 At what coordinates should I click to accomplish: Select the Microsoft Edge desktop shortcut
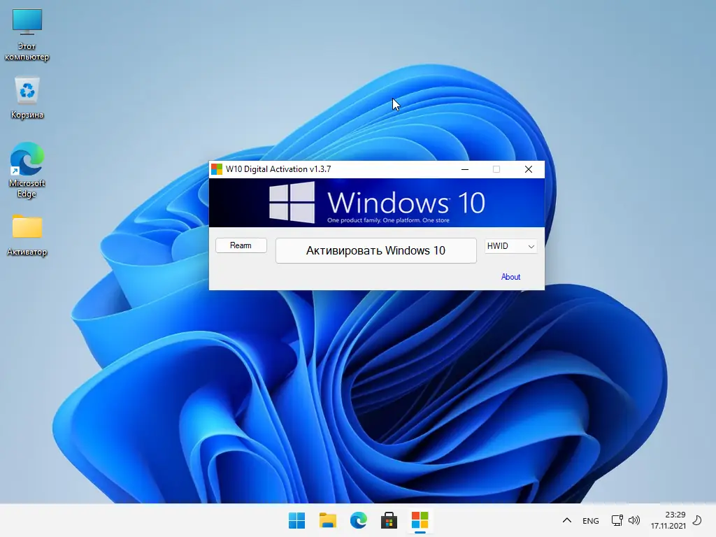27,169
